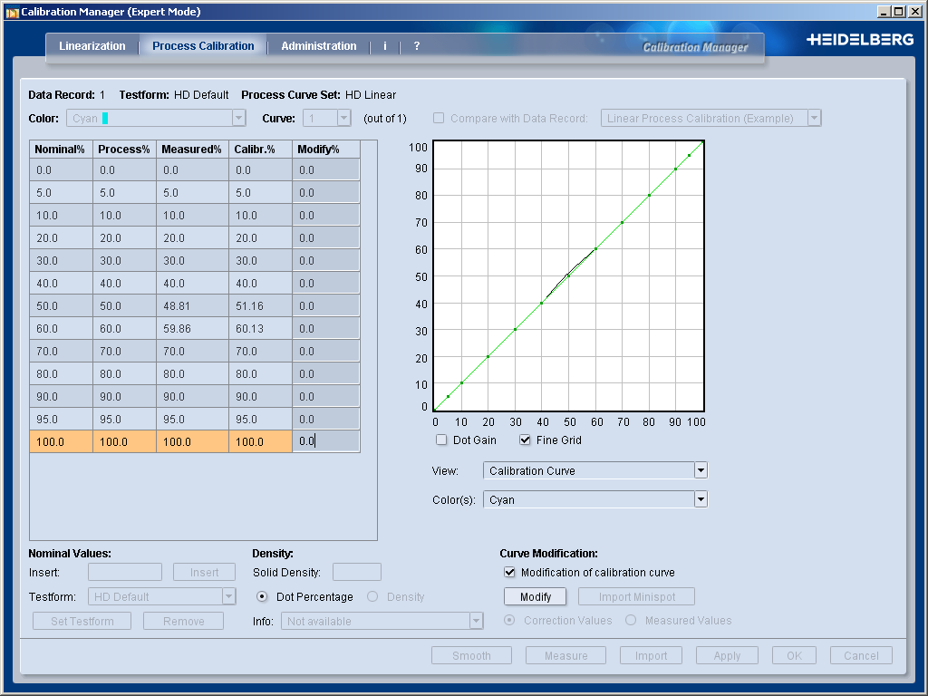The width and height of the screenshot is (928, 696).
Task: Open the Curve number dropdown
Action: coord(327,119)
